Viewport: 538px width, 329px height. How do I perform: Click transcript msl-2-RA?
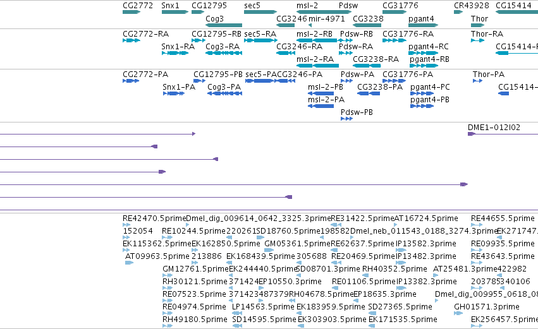click(315, 59)
